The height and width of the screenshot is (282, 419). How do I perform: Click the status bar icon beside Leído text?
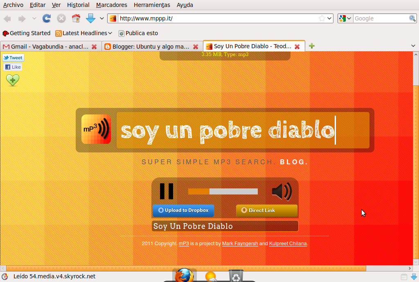coord(5,276)
